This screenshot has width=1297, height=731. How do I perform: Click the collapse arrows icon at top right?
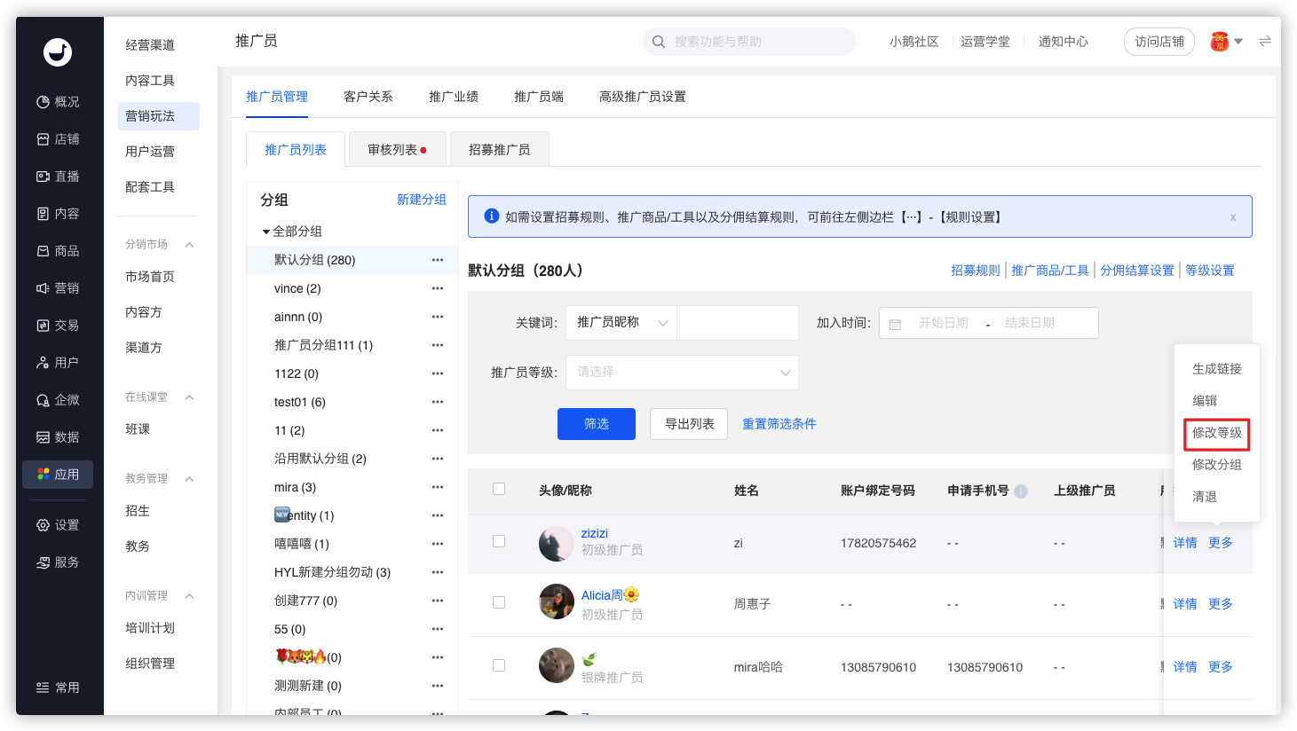1265,41
